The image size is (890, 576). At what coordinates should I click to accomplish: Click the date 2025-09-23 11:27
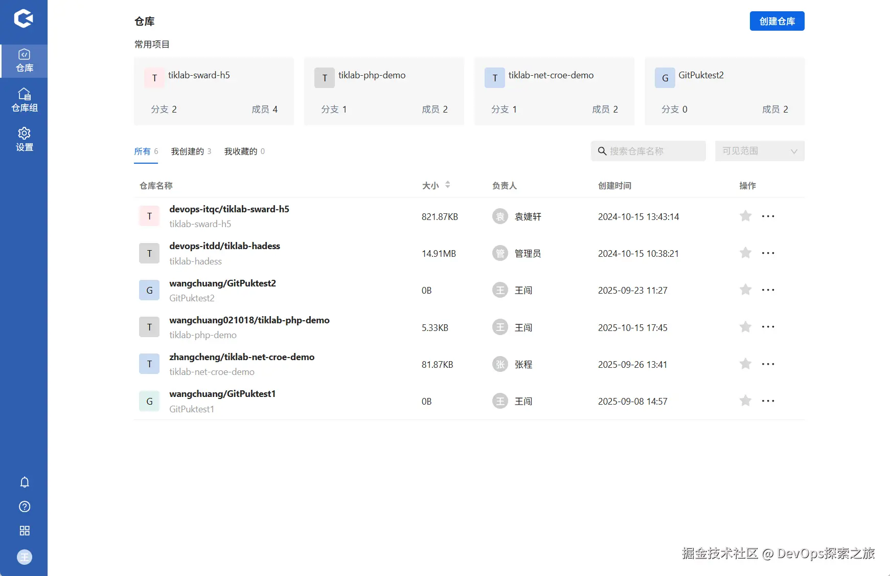click(633, 291)
